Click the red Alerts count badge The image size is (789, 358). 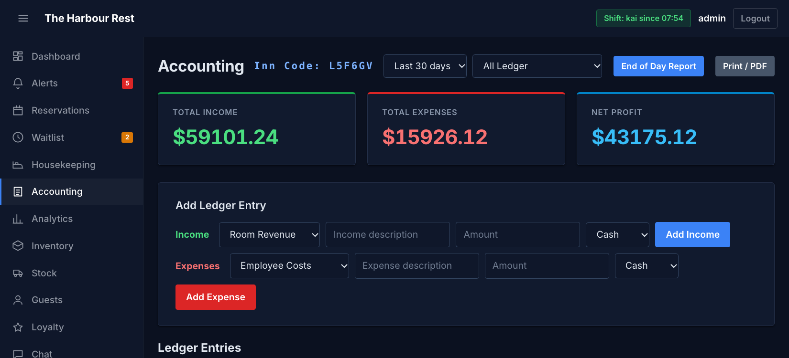(127, 83)
